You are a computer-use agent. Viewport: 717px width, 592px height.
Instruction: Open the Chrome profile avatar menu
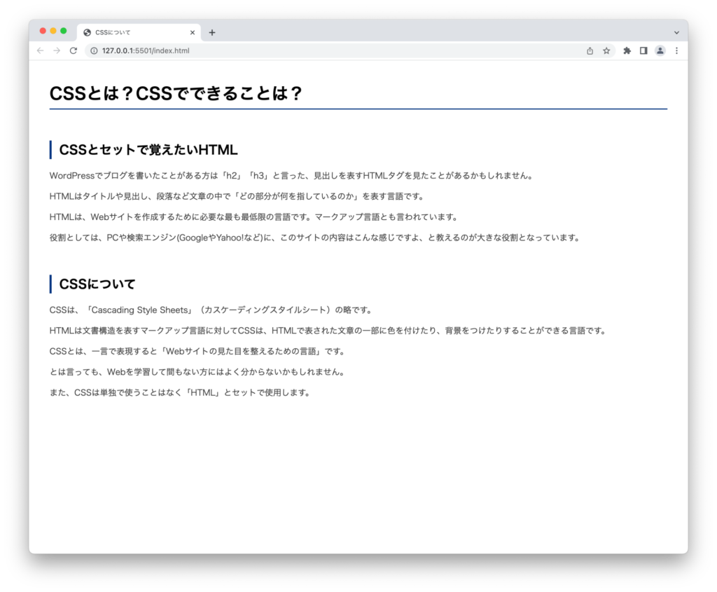[660, 50]
